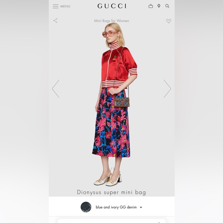Open the store locator pin icon

click(x=159, y=6)
